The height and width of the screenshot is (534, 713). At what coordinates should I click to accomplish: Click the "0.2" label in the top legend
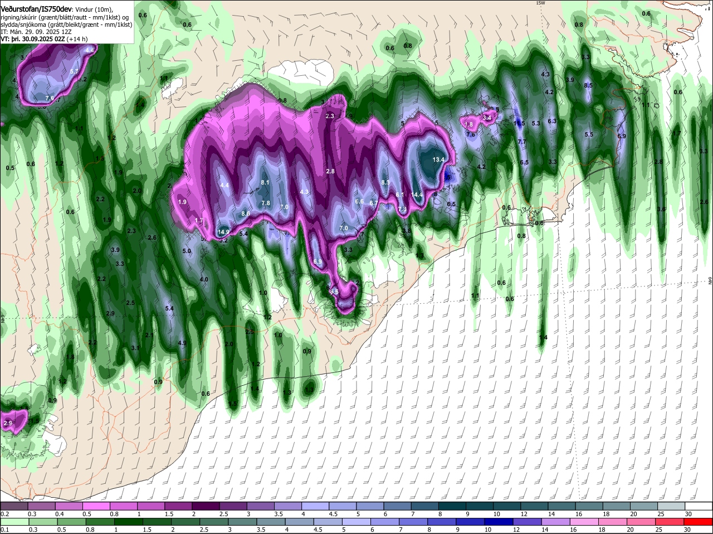[x=4, y=514]
